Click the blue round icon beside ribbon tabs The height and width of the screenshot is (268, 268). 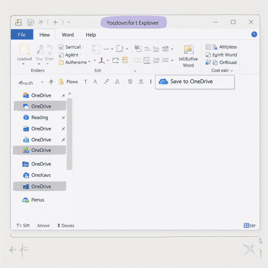coord(254,34)
